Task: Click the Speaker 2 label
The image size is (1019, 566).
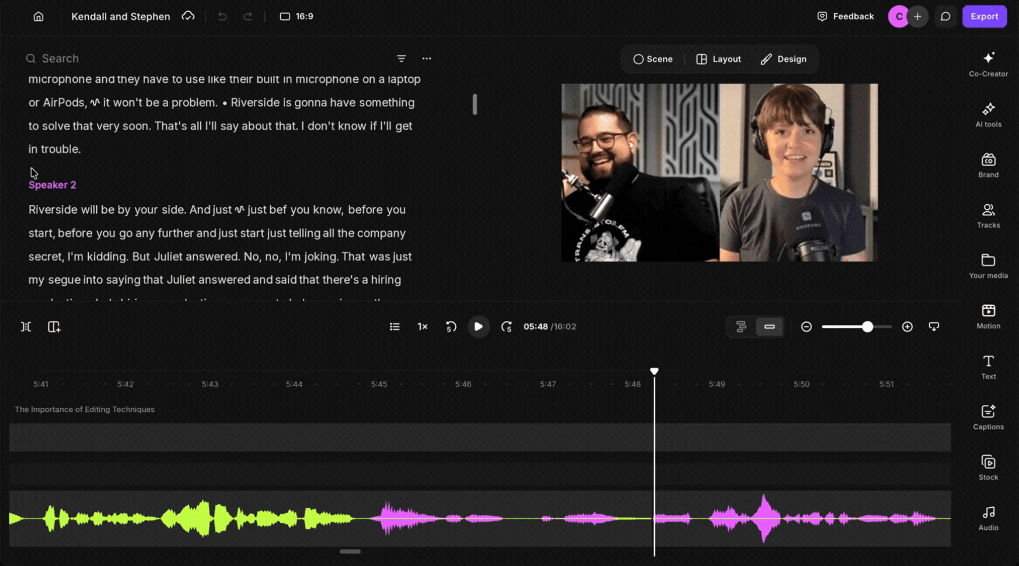Action: 53,185
